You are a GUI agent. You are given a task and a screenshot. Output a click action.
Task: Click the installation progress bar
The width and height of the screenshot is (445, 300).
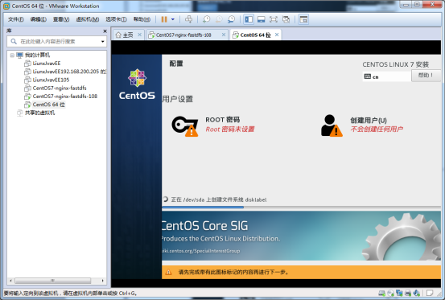301,207
